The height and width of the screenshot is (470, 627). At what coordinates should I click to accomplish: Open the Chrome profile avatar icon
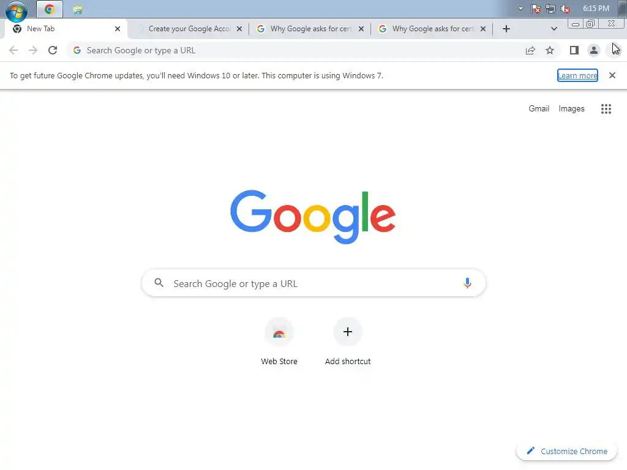pos(594,50)
